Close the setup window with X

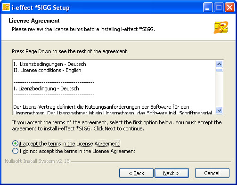229,8
